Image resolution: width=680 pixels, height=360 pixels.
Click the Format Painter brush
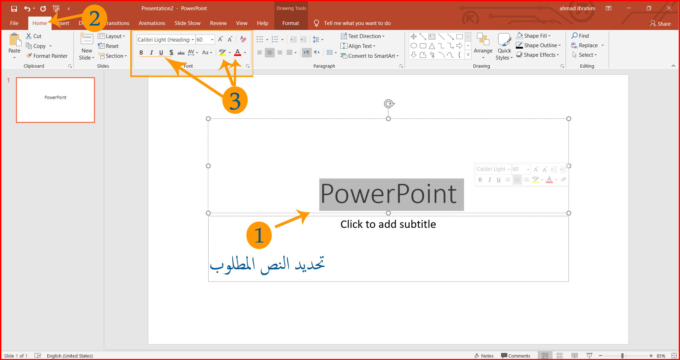point(47,56)
